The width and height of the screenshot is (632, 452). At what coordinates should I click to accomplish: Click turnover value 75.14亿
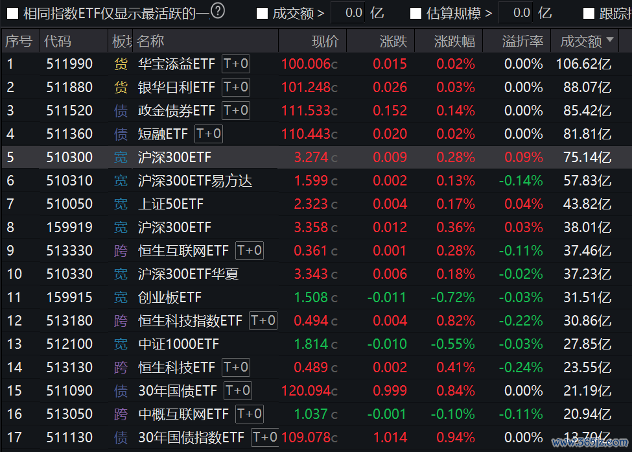pyautogui.click(x=587, y=158)
